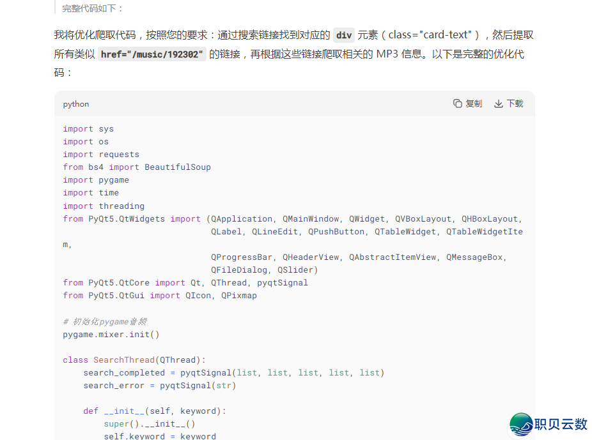
Task: Click the 完整代码如下 quoted text
Action: 93,8
